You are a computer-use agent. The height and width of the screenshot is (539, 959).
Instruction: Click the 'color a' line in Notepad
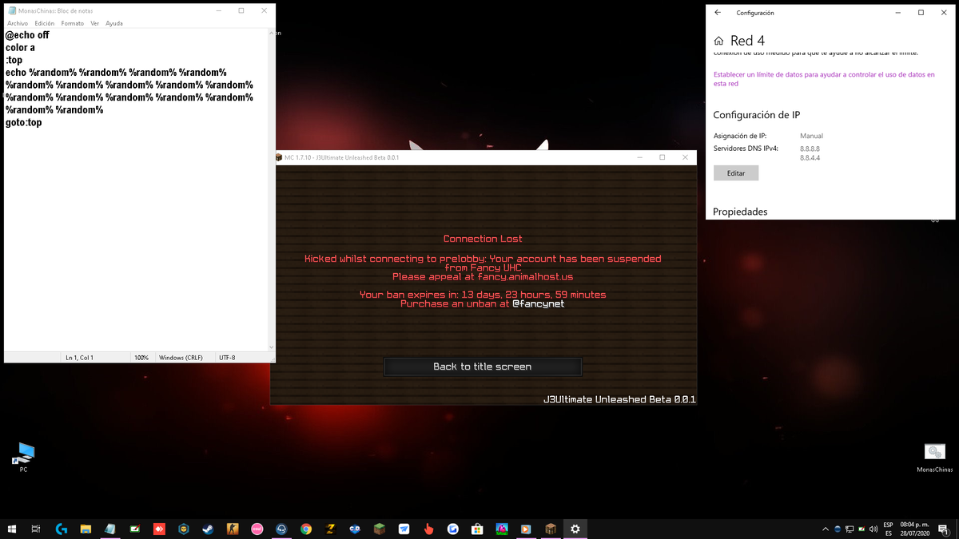(x=20, y=48)
